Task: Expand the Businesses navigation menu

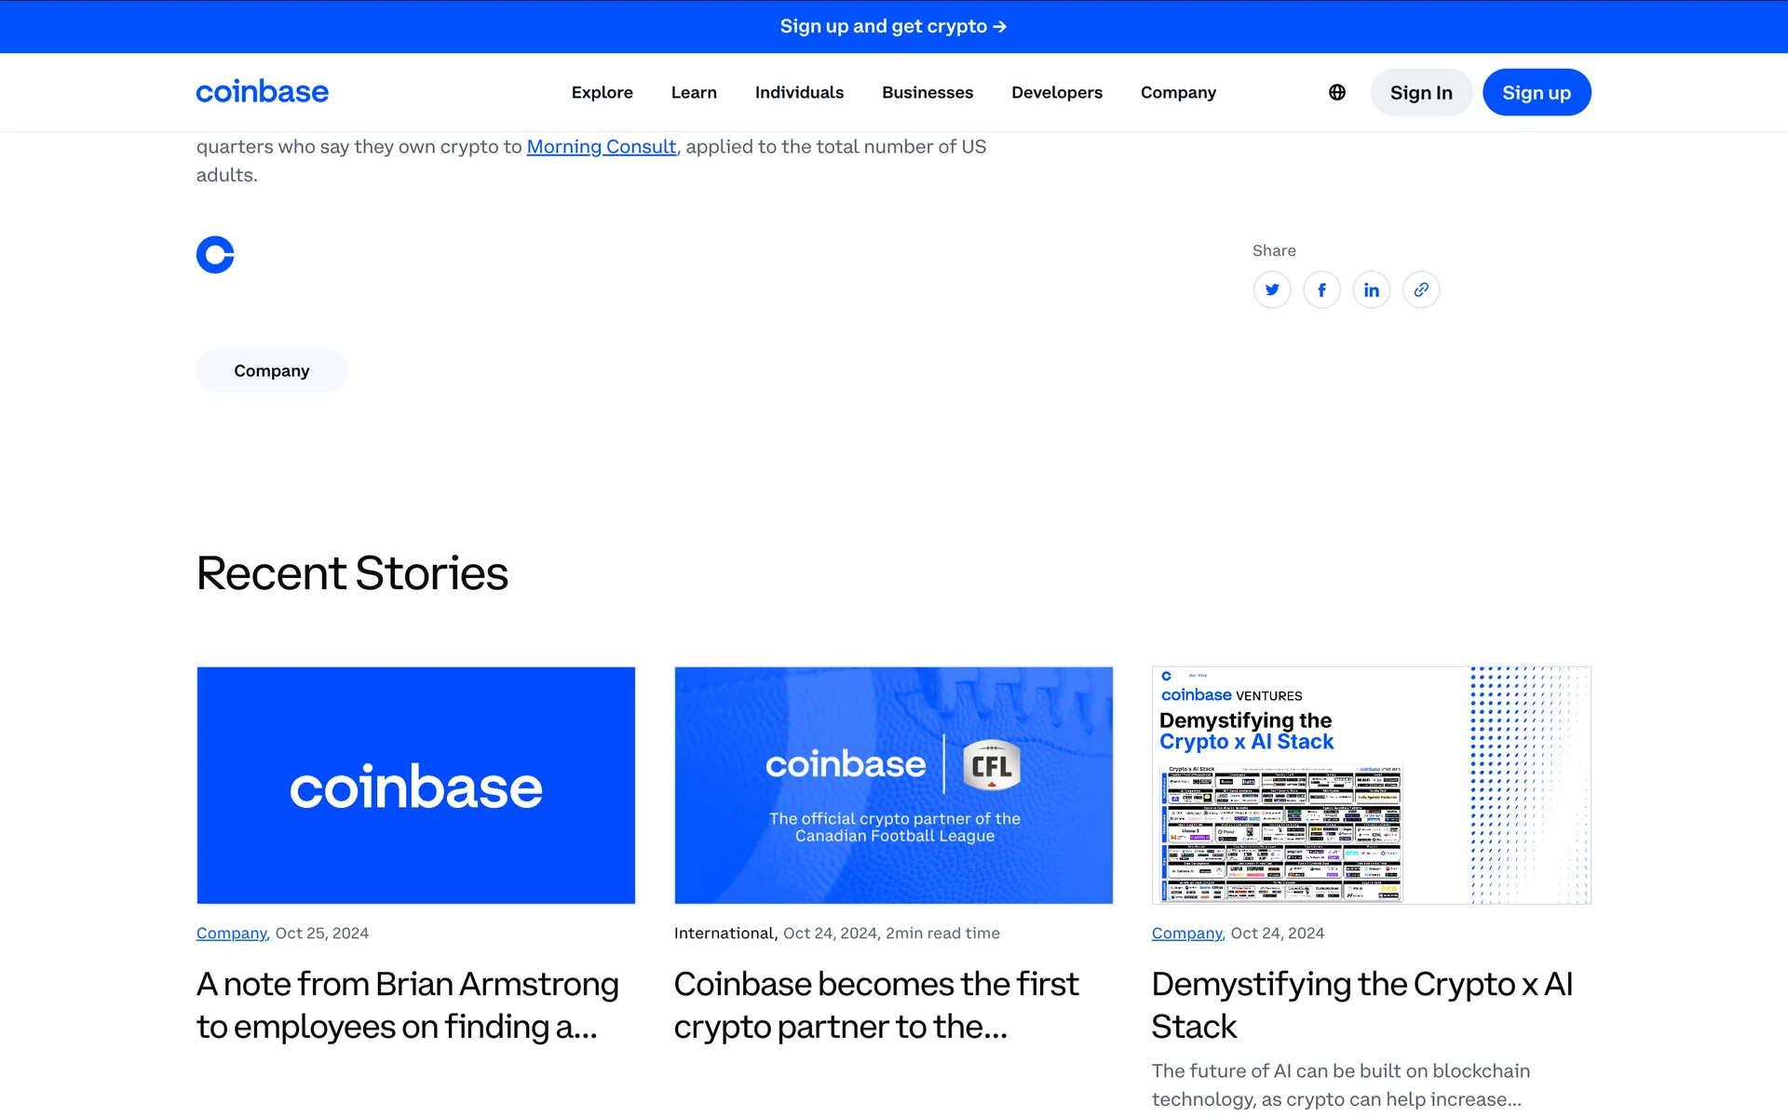Action: pyautogui.click(x=928, y=92)
